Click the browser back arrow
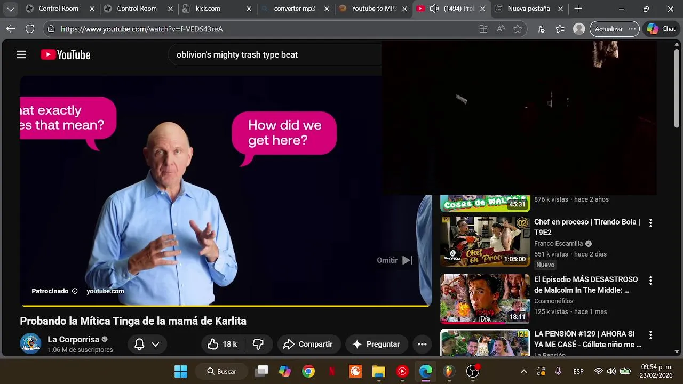The height and width of the screenshot is (384, 683). pos(11,29)
